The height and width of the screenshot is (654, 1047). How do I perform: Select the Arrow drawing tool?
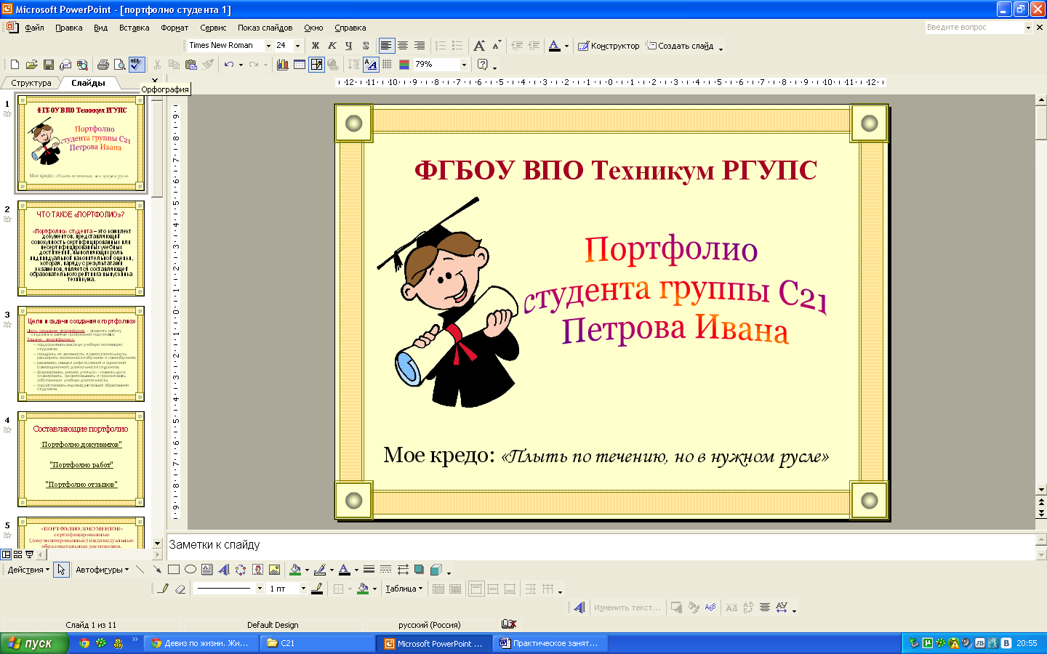pos(156,570)
